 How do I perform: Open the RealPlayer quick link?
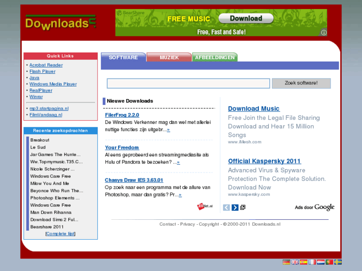[x=41, y=90]
